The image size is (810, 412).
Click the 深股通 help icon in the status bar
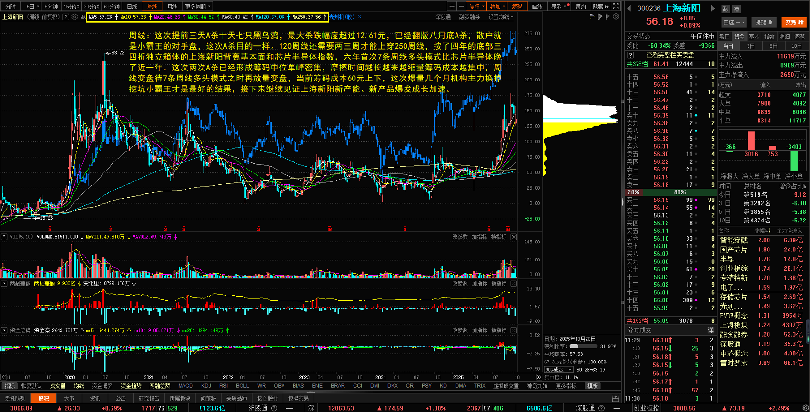(x=601, y=408)
